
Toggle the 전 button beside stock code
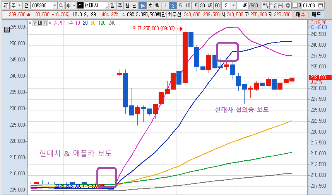pos(26,5)
